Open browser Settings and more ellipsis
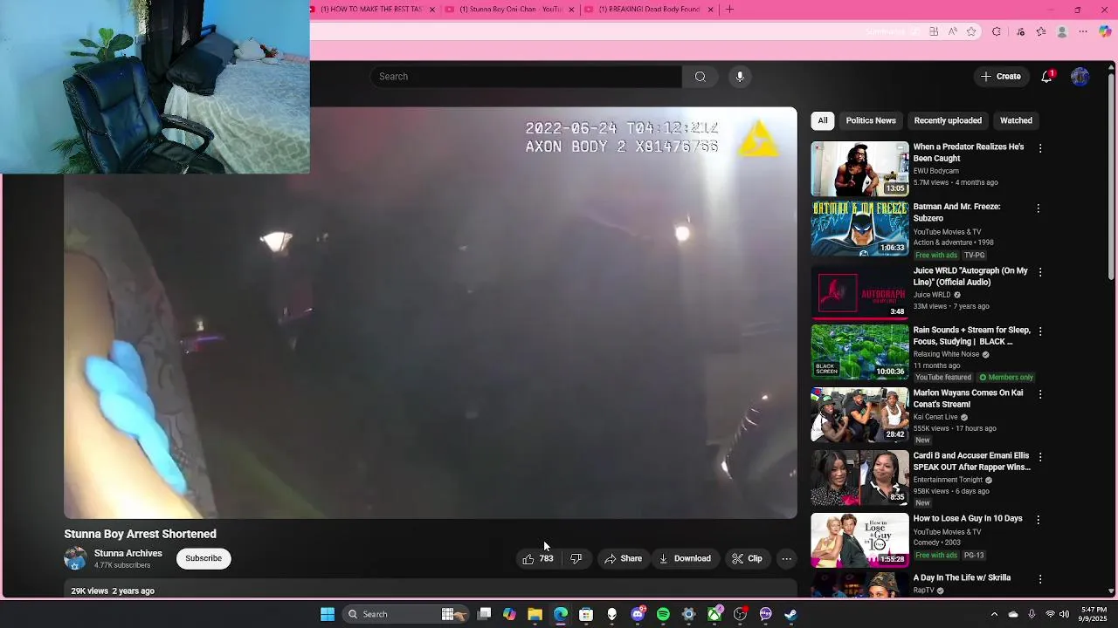 (1083, 31)
